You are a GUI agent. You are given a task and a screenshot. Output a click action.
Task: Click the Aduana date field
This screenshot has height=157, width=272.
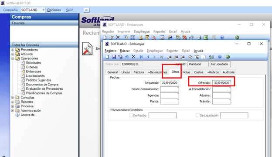point(222,95)
